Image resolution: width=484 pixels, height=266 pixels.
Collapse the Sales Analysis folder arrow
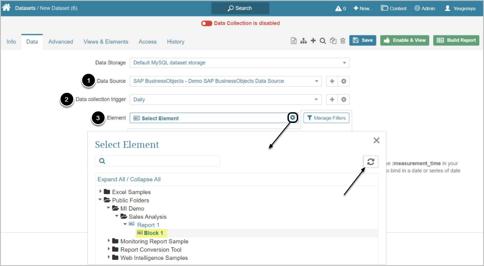point(117,216)
